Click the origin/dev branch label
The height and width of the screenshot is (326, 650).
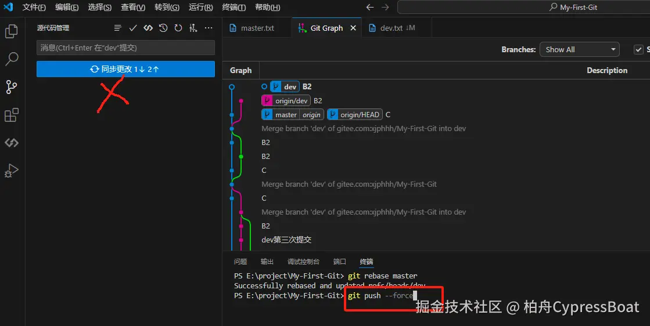[286, 100]
